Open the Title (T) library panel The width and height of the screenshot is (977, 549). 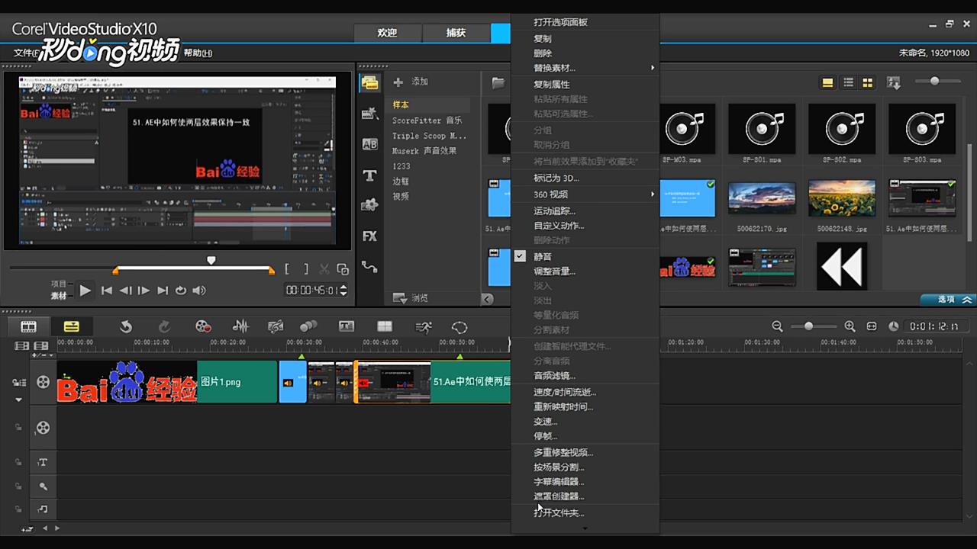click(369, 175)
